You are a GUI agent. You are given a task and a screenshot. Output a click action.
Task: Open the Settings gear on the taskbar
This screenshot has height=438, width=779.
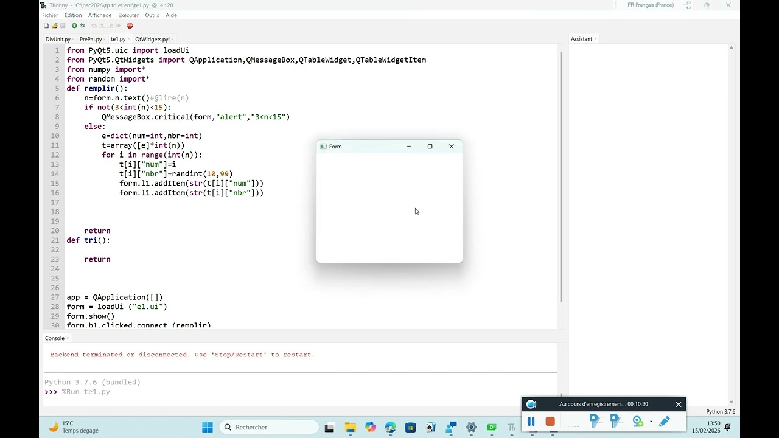[x=471, y=428]
